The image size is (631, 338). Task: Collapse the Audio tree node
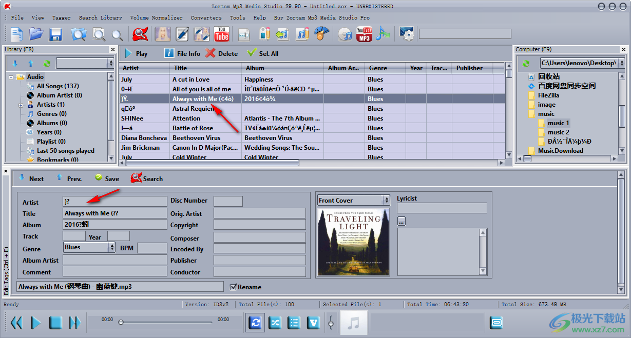point(11,77)
